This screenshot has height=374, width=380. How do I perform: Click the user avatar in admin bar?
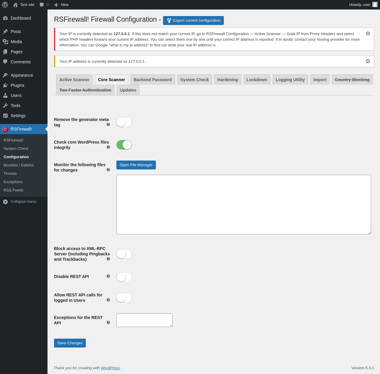coord(375,4)
